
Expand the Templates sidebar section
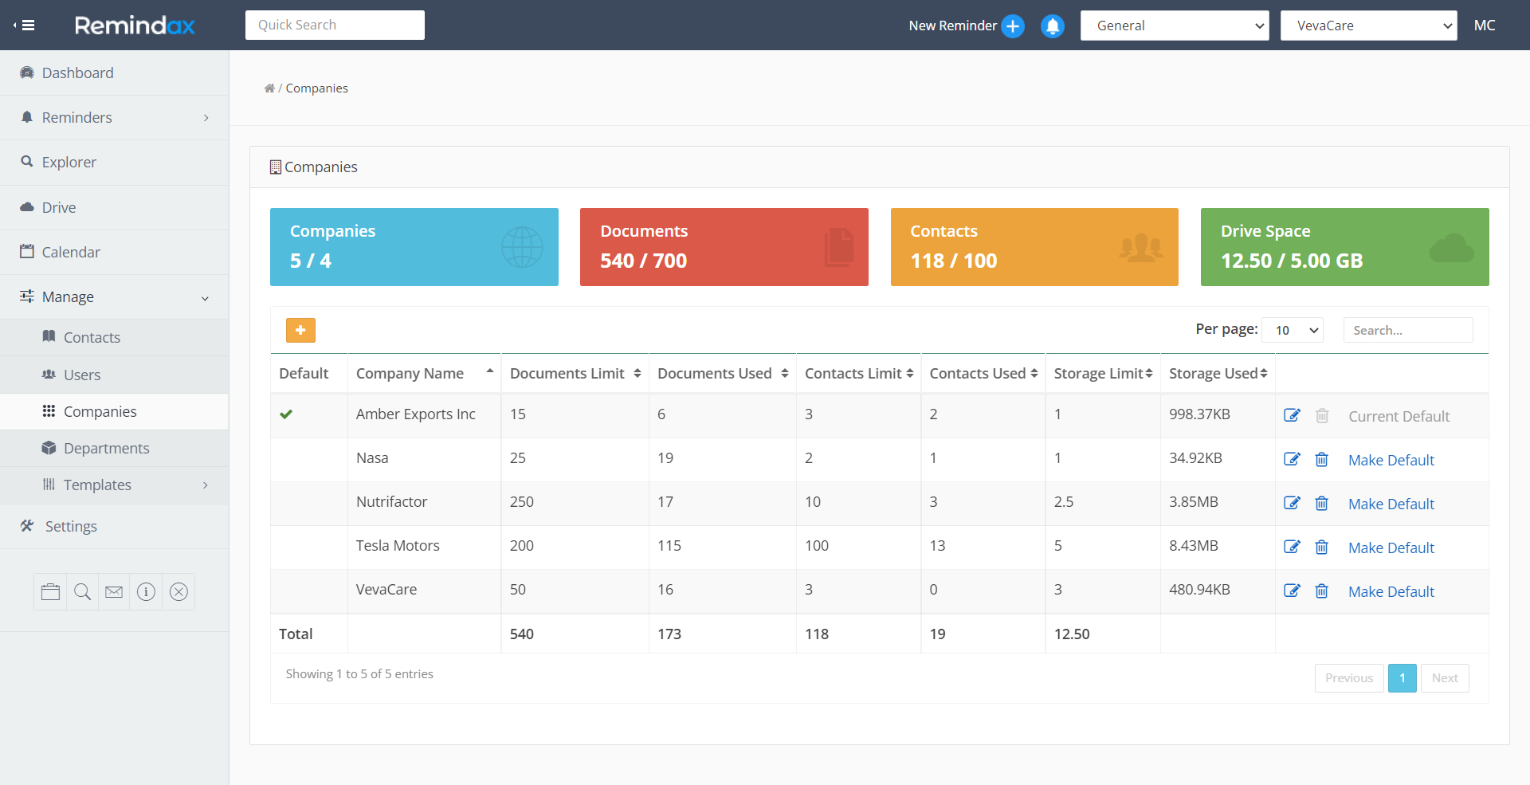tap(96, 485)
